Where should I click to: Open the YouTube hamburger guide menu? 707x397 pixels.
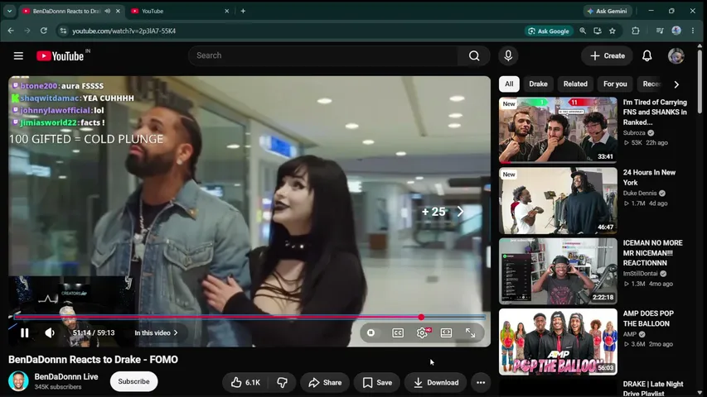(x=18, y=55)
